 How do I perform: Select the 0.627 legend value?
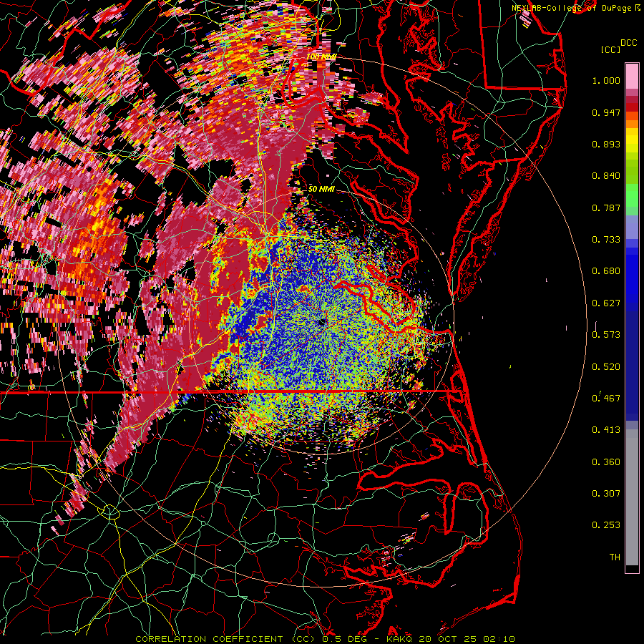(606, 303)
